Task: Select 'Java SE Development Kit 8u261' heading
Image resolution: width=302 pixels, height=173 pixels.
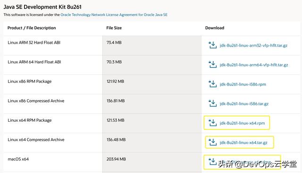Action: [42, 7]
